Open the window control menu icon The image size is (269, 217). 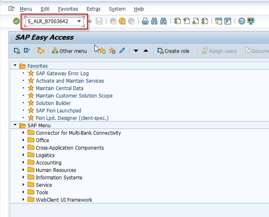pyautogui.click(x=12, y=9)
